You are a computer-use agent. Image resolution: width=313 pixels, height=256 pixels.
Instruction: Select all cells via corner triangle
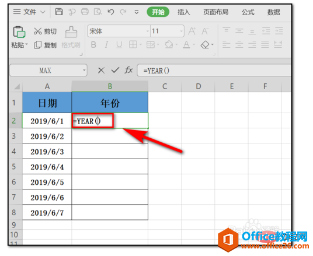click(17, 86)
